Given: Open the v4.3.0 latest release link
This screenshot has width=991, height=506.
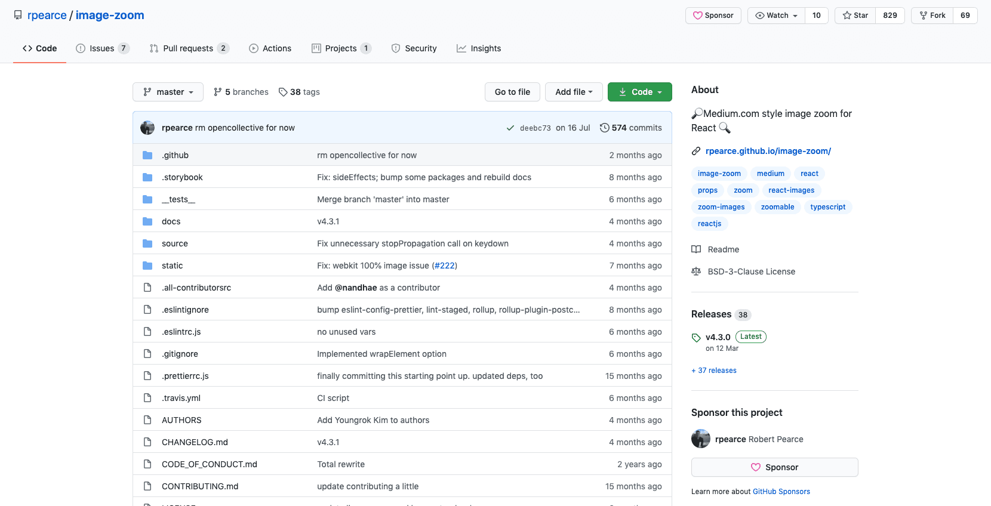Looking at the screenshot, I should [x=718, y=337].
